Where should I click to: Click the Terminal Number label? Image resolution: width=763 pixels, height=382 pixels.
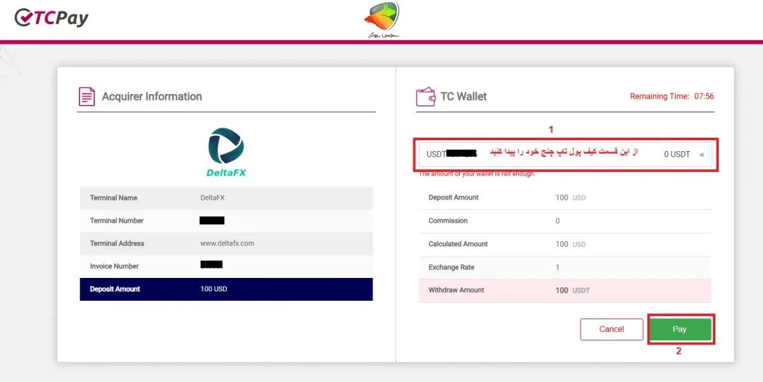[x=117, y=221]
